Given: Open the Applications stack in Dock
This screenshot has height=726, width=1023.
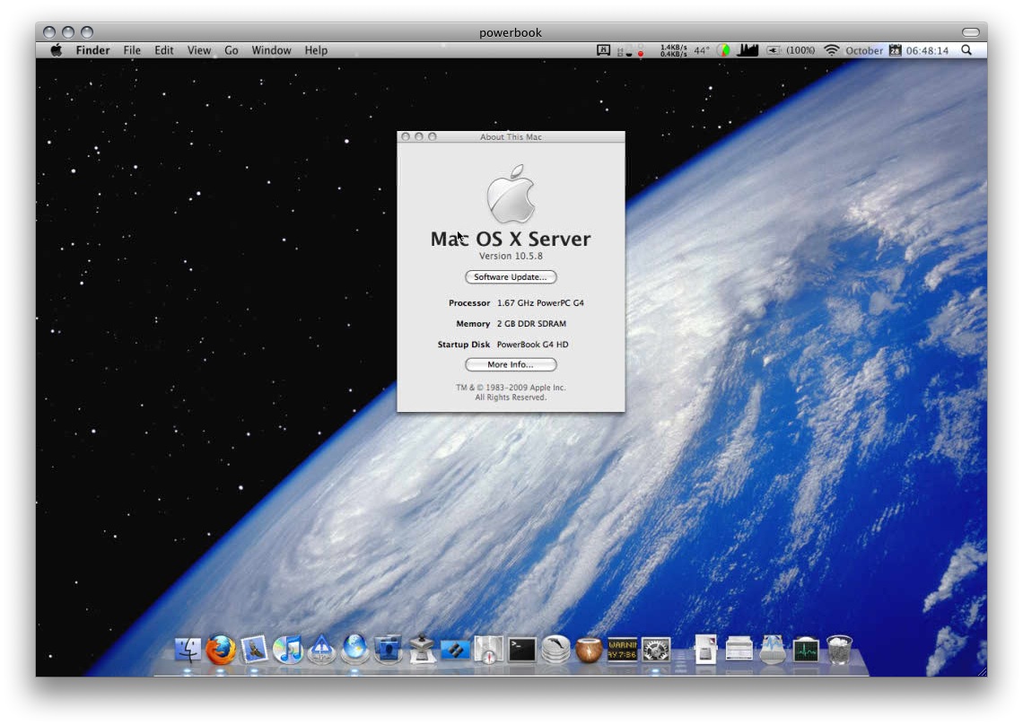Looking at the screenshot, I should click(773, 650).
